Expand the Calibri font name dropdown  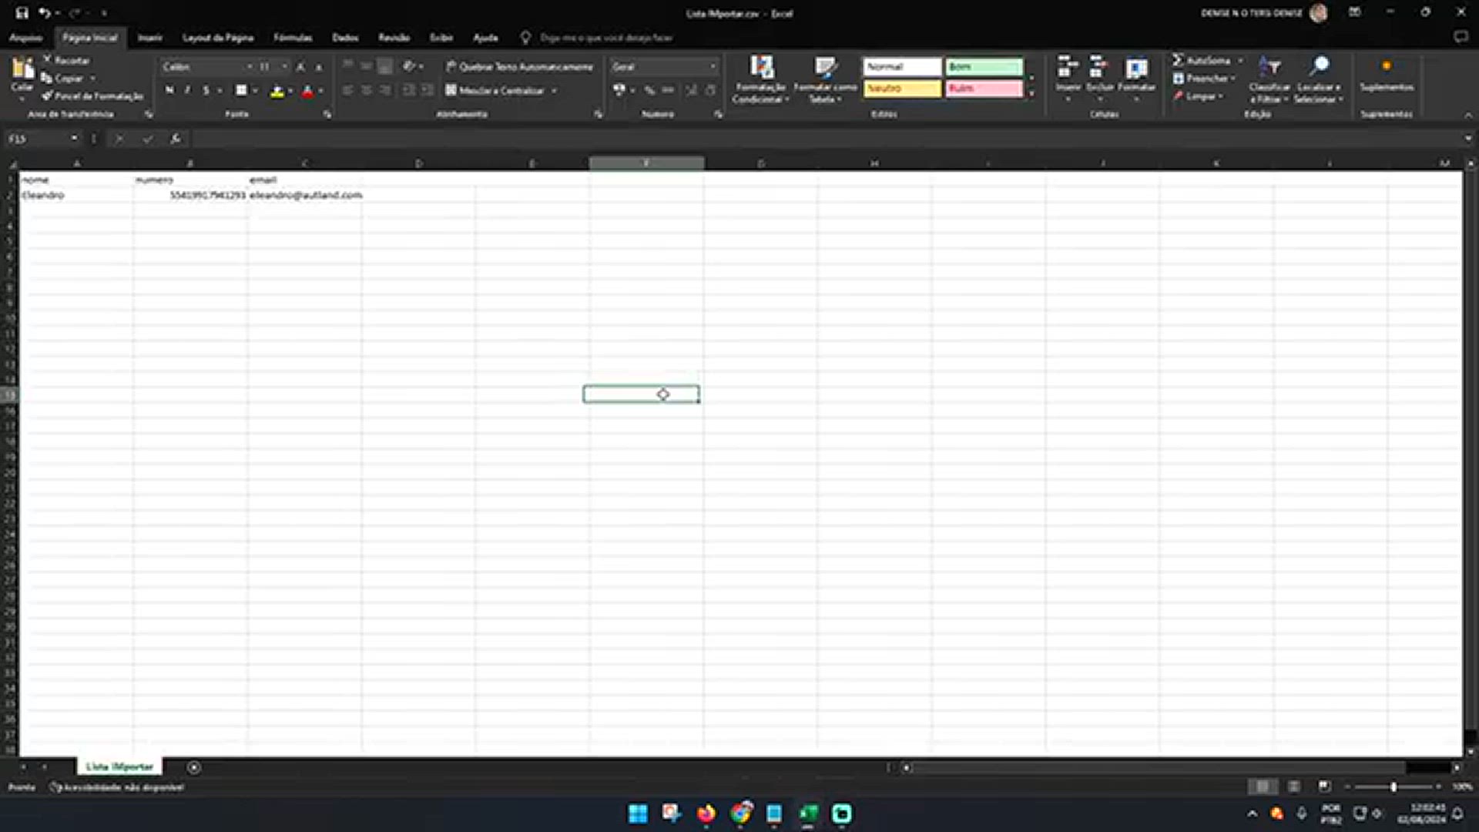(x=249, y=67)
